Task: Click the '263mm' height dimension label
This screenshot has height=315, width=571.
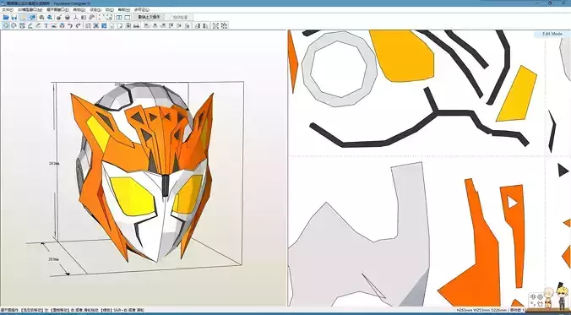Action: point(54,164)
